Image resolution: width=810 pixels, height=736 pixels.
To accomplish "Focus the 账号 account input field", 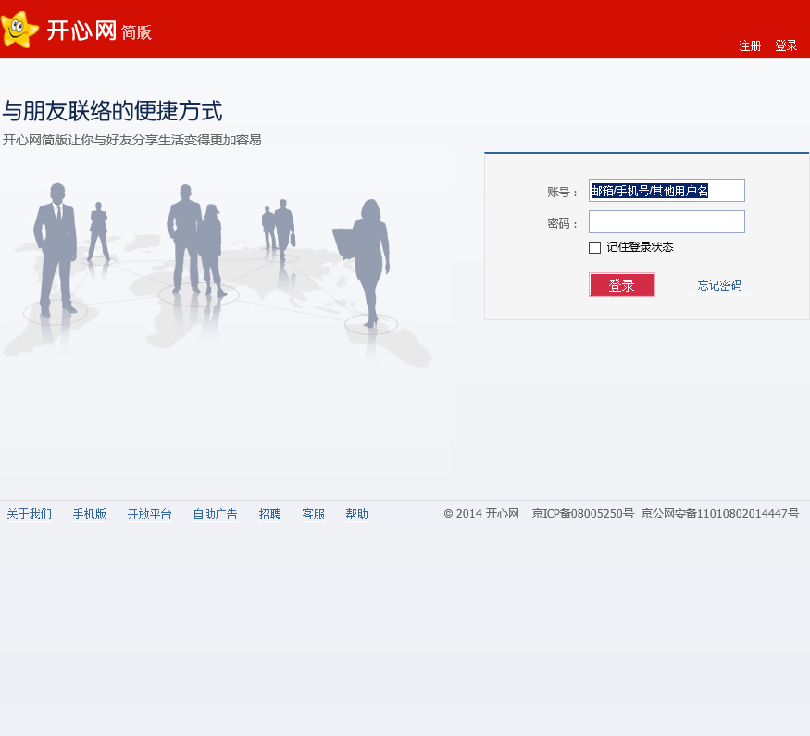I will (667, 191).
